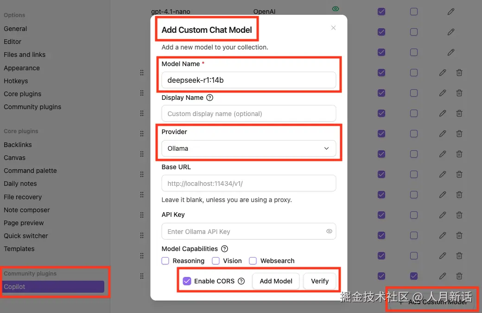
Task: Open Note composer plugin settings
Action: pyautogui.click(x=27, y=210)
